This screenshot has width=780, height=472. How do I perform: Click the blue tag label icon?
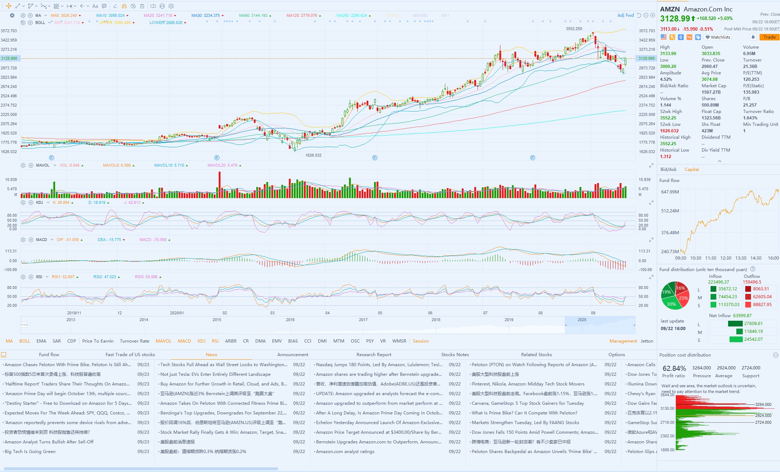[698, 37]
